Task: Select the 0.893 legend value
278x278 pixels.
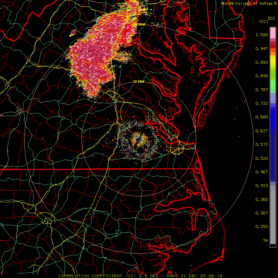Action: (262, 62)
